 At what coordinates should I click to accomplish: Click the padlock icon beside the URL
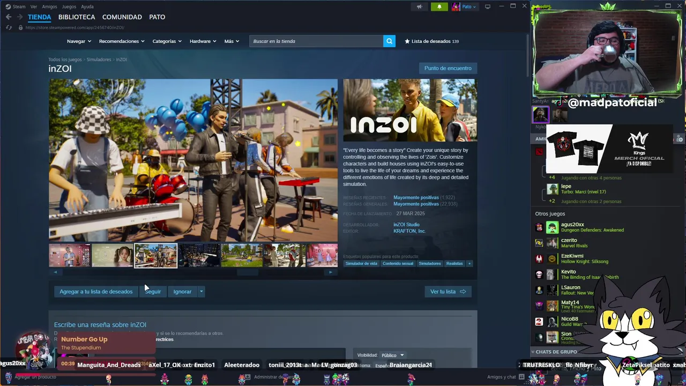pyautogui.click(x=20, y=27)
